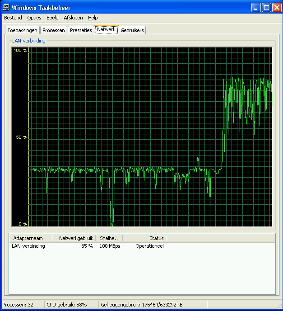Screen dimensions: 283x311
Task: Sort by the Adapternaam column header
Action: [31, 238]
